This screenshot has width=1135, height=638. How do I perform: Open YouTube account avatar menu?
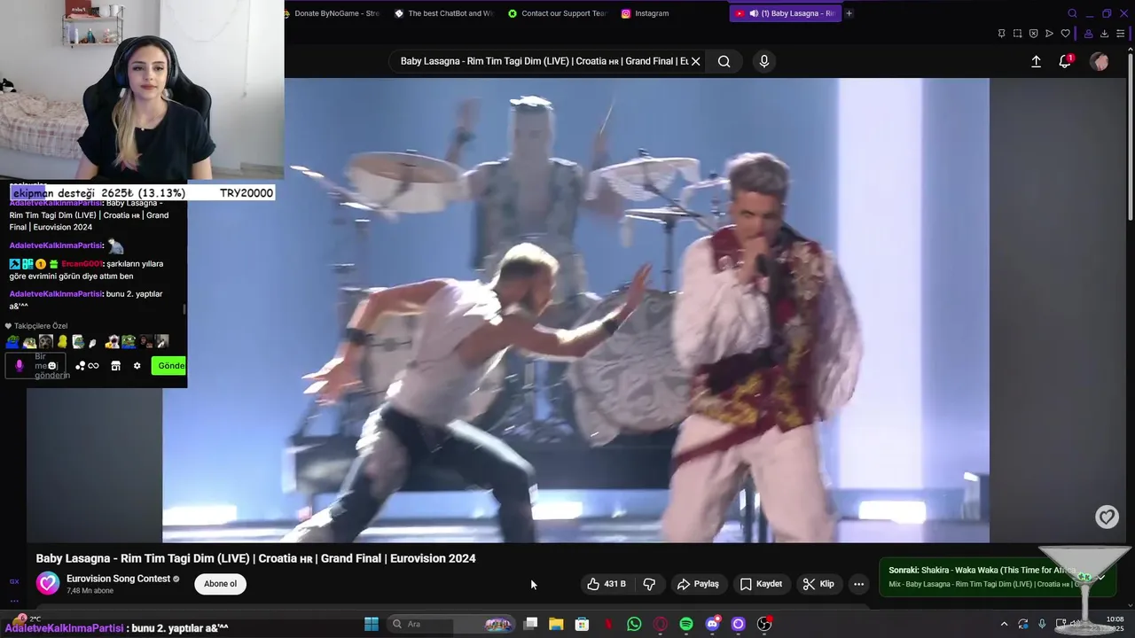click(1100, 61)
